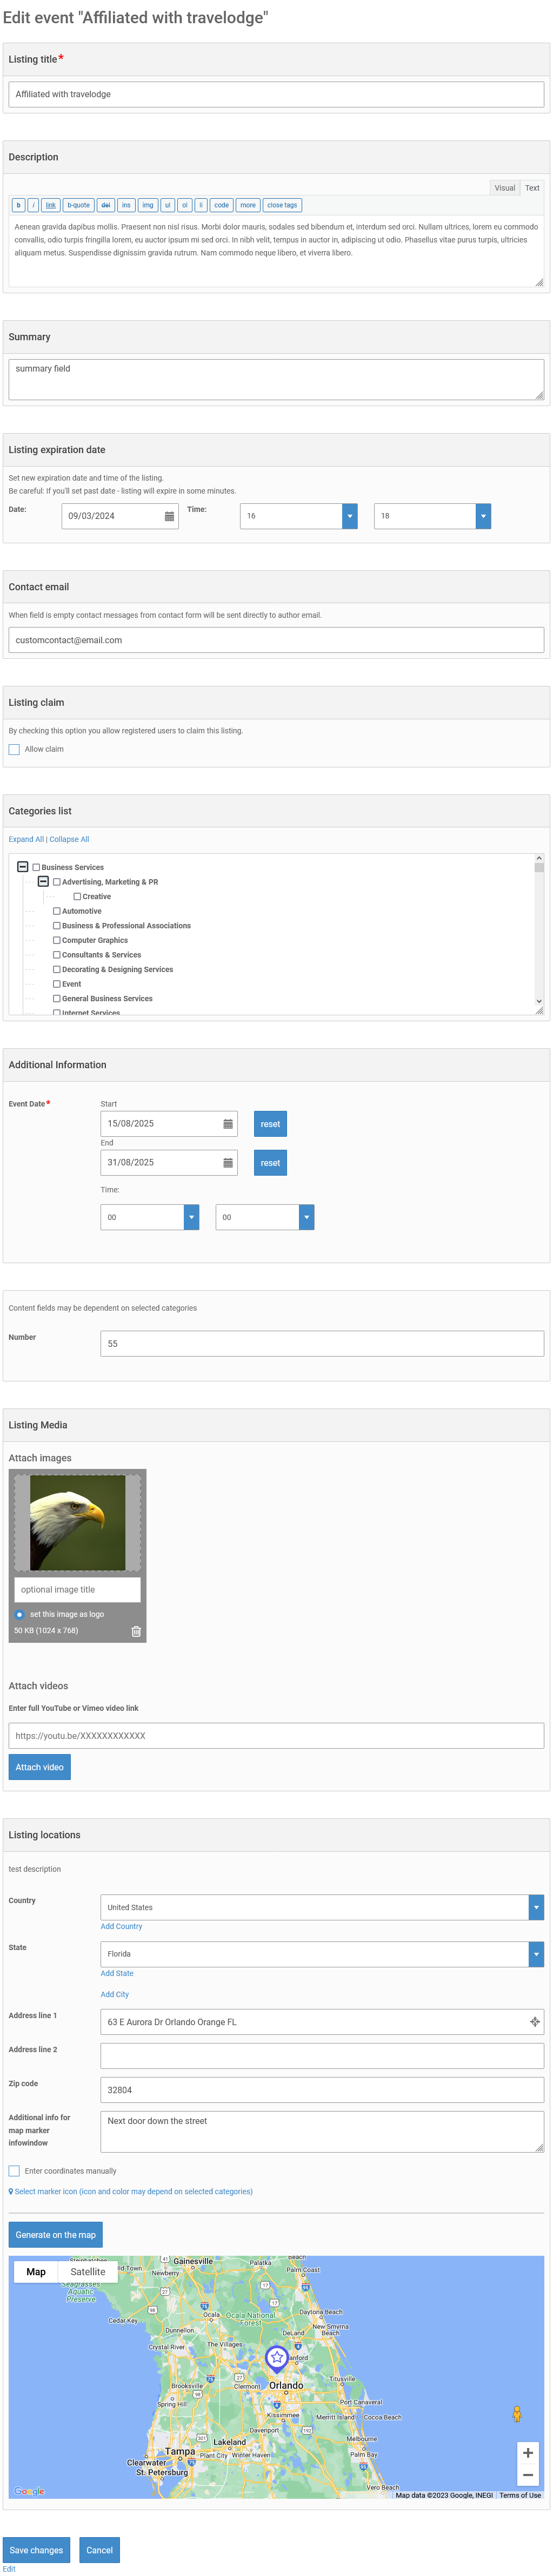Check the Consultants & Services category
553x2576 pixels.
(x=56, y=955)
